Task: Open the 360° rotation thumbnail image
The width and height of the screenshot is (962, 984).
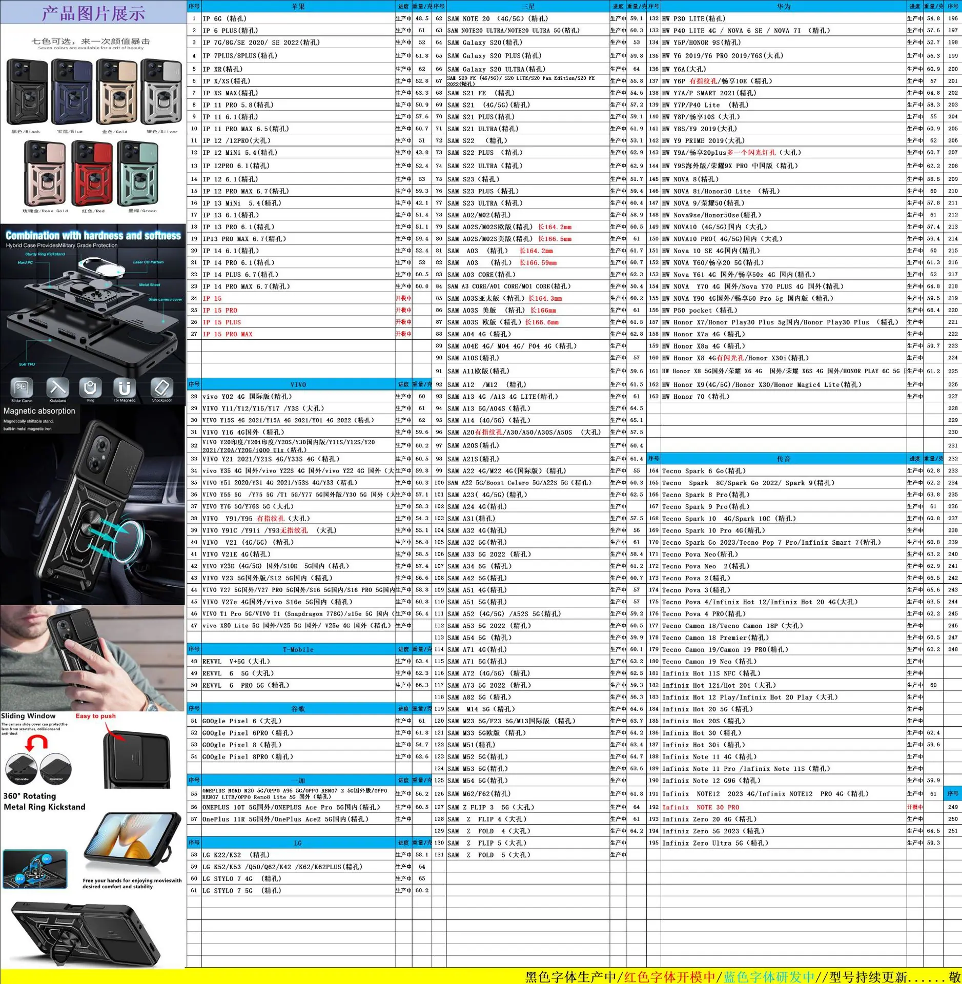Action: coord(35,869)
